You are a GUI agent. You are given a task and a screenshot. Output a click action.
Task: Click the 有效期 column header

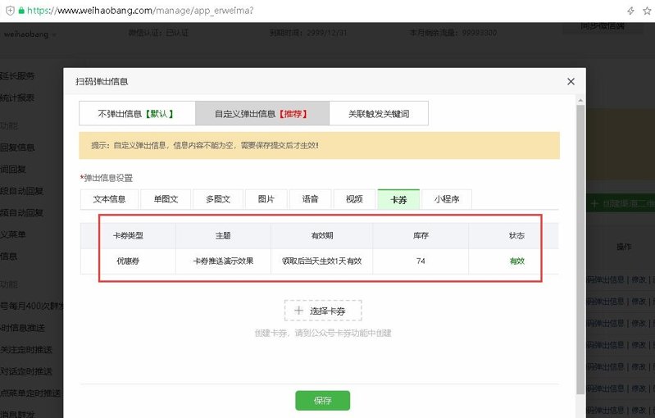point(322,235)
